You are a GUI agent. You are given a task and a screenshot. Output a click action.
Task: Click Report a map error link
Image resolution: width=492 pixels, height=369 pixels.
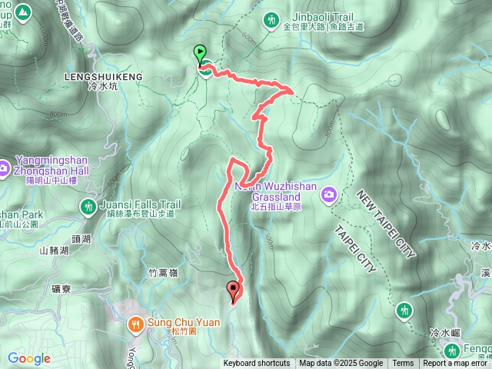pos(454,364)
